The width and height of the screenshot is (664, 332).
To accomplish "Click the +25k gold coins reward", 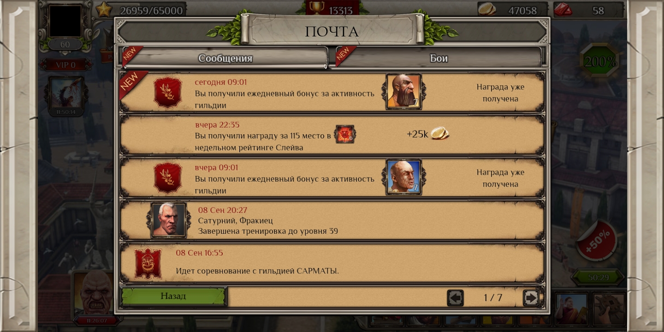I will [x=427, y=134].
